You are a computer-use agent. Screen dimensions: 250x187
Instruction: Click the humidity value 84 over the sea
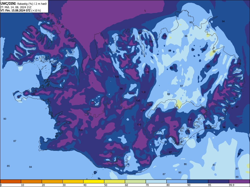coord(30,167)
